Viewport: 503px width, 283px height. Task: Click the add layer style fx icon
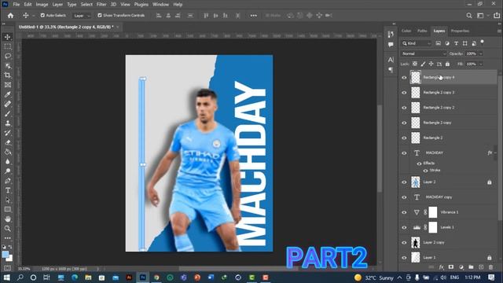click(x=442, y=267)
